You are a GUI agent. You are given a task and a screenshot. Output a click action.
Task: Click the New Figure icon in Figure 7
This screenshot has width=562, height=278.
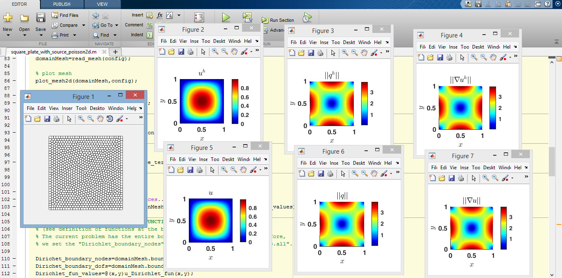coord(433,178)
